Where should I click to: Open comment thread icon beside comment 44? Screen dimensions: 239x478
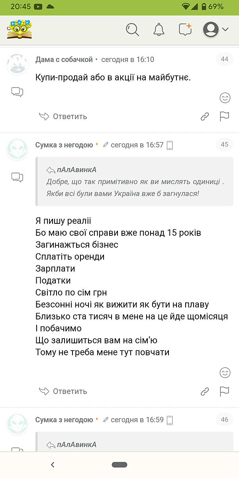pyautogui.click(x=17, y=92)
